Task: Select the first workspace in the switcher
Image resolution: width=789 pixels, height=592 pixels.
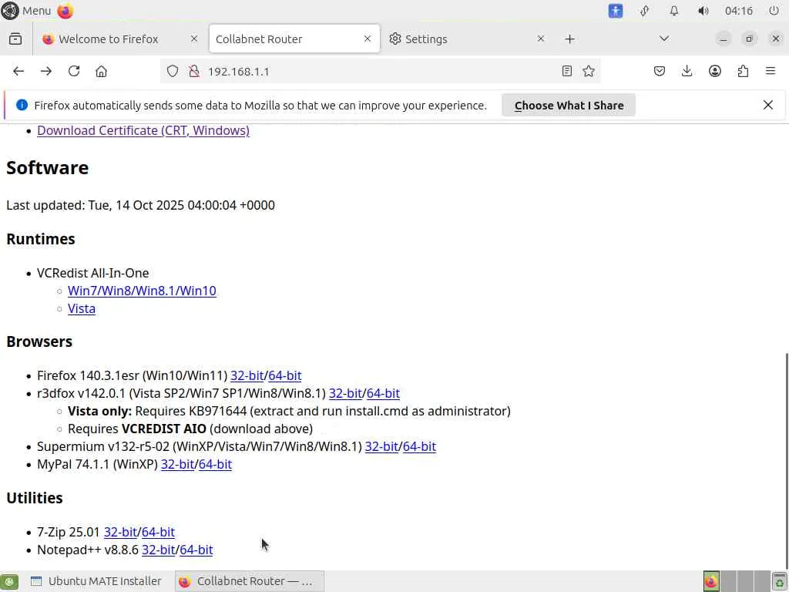Action: pos(711,581)
